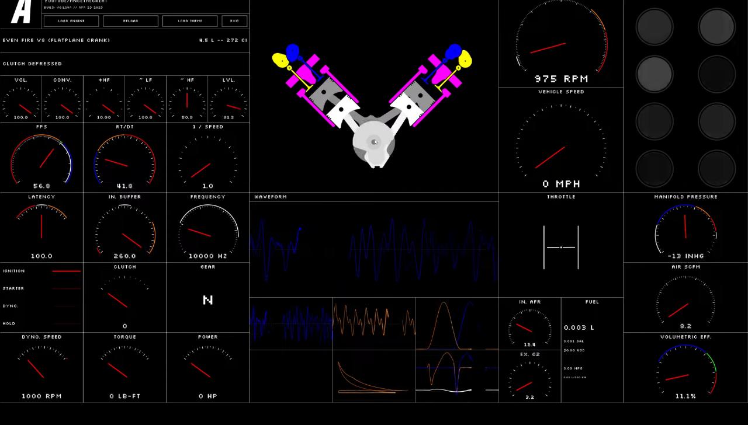Toggle the Hold indicator
Viewport: 748px width, 425px height.
click(x=41, y=323)
